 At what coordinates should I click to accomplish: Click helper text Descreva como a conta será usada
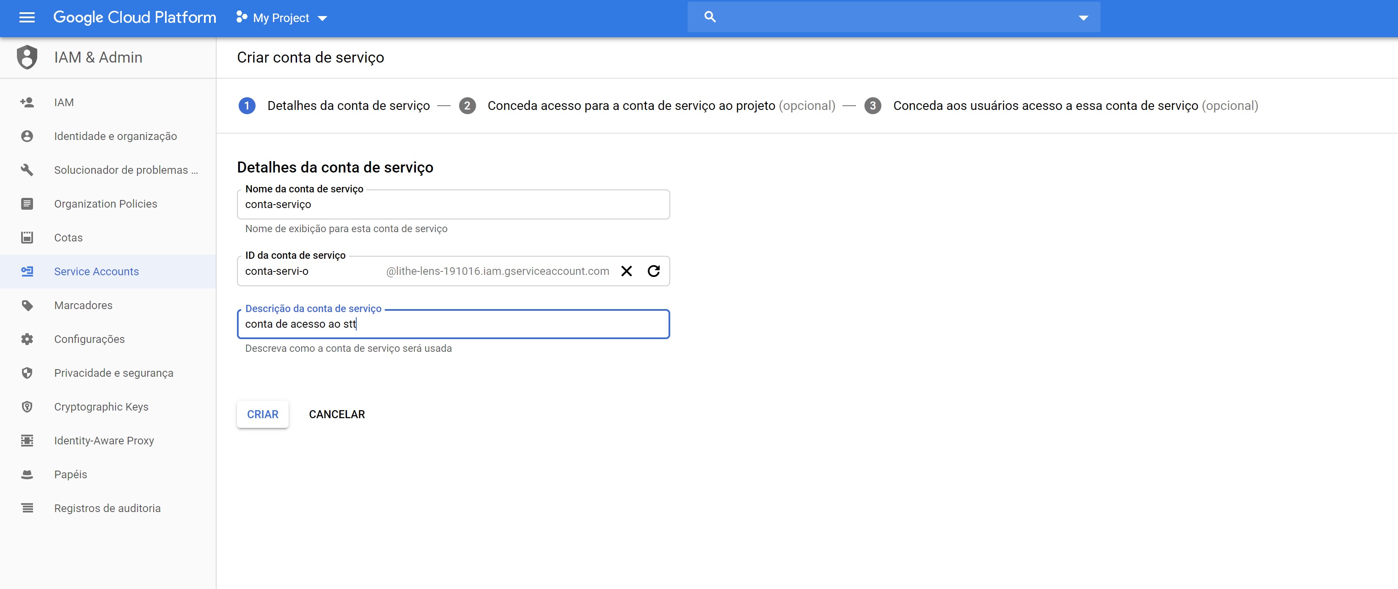tap(348, 349)
